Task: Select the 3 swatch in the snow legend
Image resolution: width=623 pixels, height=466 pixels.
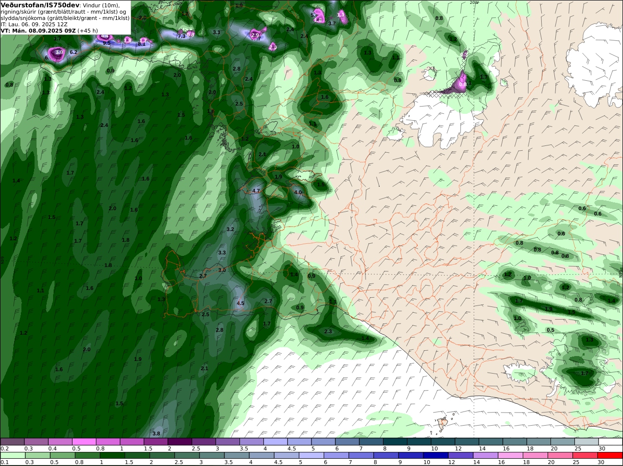Action: [x=227, y=442]
